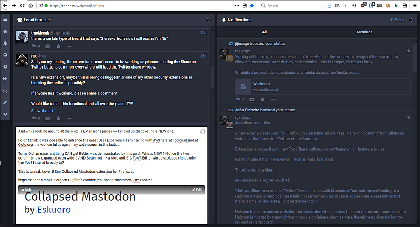
Task: Open the hamburger menu in Mastodon sidebar
Action: point(5,20)
